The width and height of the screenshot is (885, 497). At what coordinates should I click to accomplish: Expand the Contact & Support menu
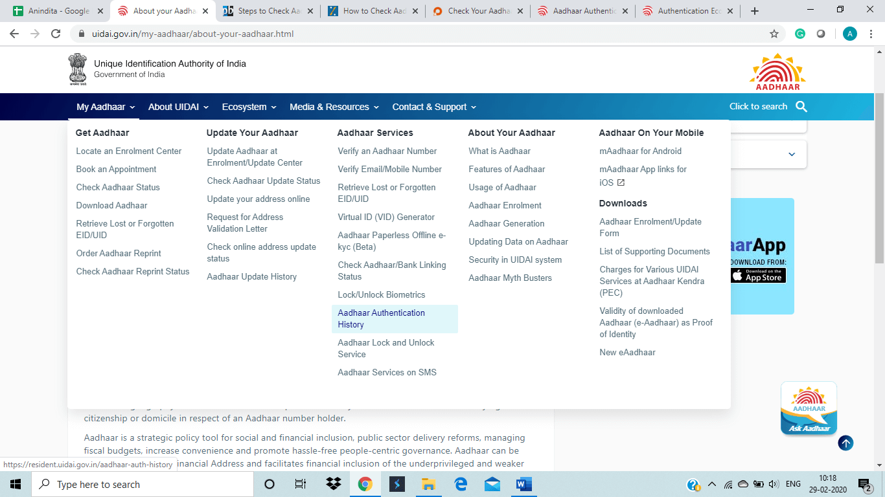pos(434,107)
